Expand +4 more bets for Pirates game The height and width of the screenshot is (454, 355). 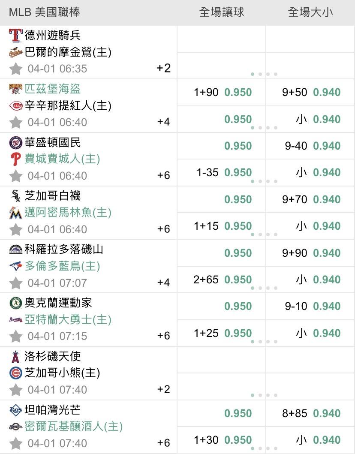pyautogui.click(x=163, y=122)
